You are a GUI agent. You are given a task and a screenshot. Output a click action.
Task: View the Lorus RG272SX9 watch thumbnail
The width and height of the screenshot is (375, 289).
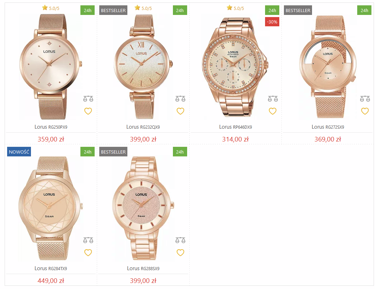tap(328, 67)
